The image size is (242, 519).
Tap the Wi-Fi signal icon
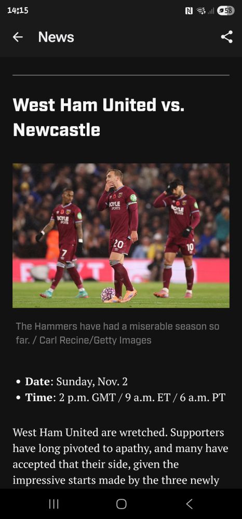(201, 11)
